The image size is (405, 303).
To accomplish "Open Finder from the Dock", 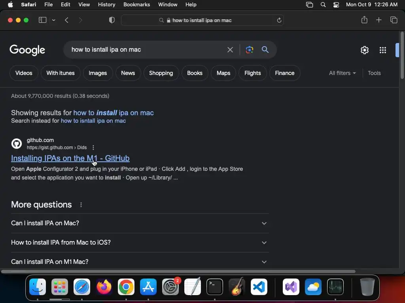I will [38, 287].
